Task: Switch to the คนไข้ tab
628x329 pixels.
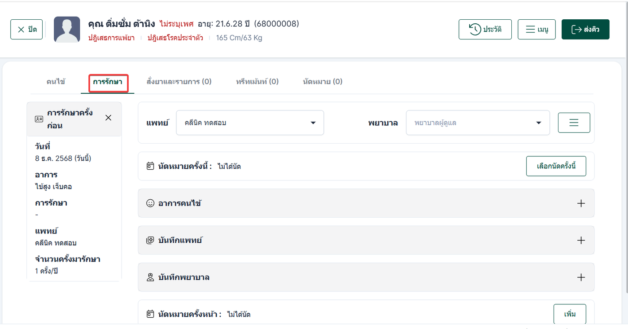Action: (x=56, y=82)
